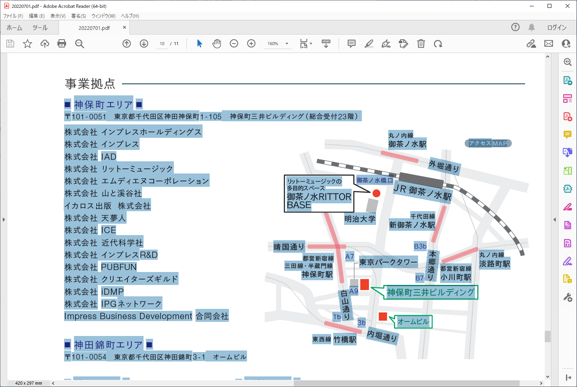Click the horizontal scrollbar left arrow

[53, 383]
